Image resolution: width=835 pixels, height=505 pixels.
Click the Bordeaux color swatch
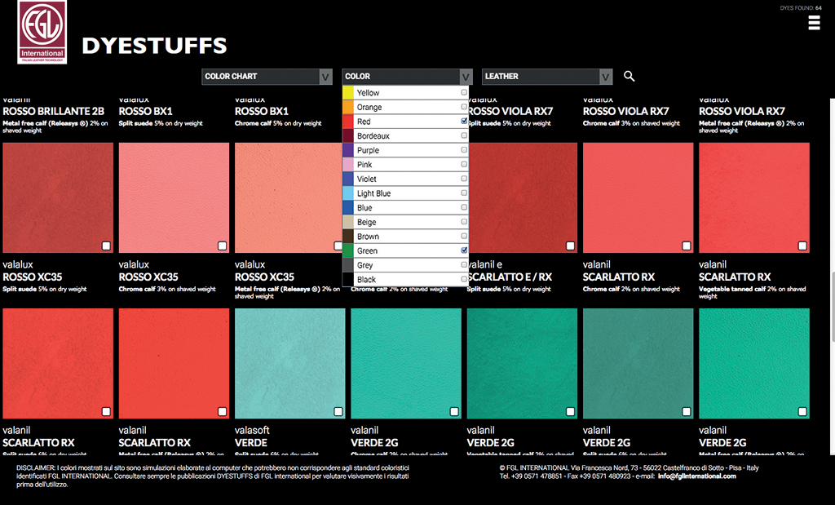point(347,136)
